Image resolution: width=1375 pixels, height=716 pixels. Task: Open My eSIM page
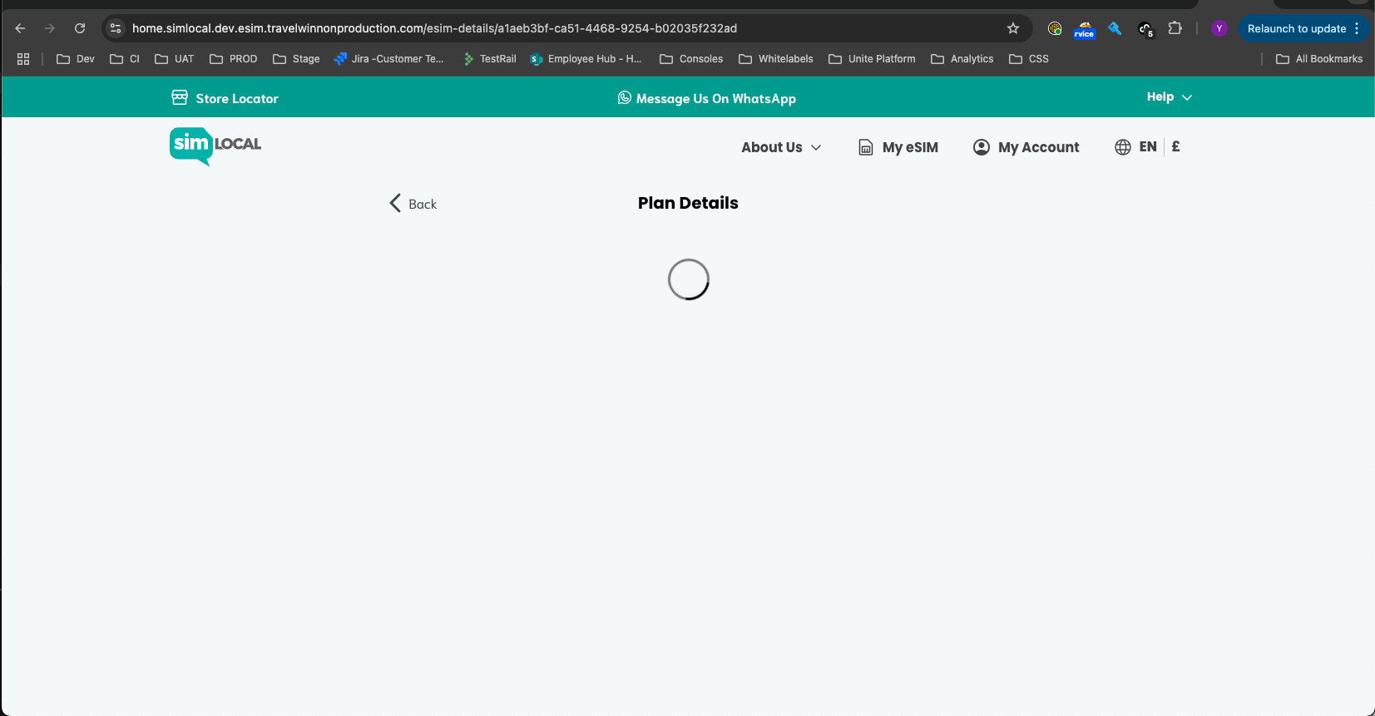click(x=898, y=147)
